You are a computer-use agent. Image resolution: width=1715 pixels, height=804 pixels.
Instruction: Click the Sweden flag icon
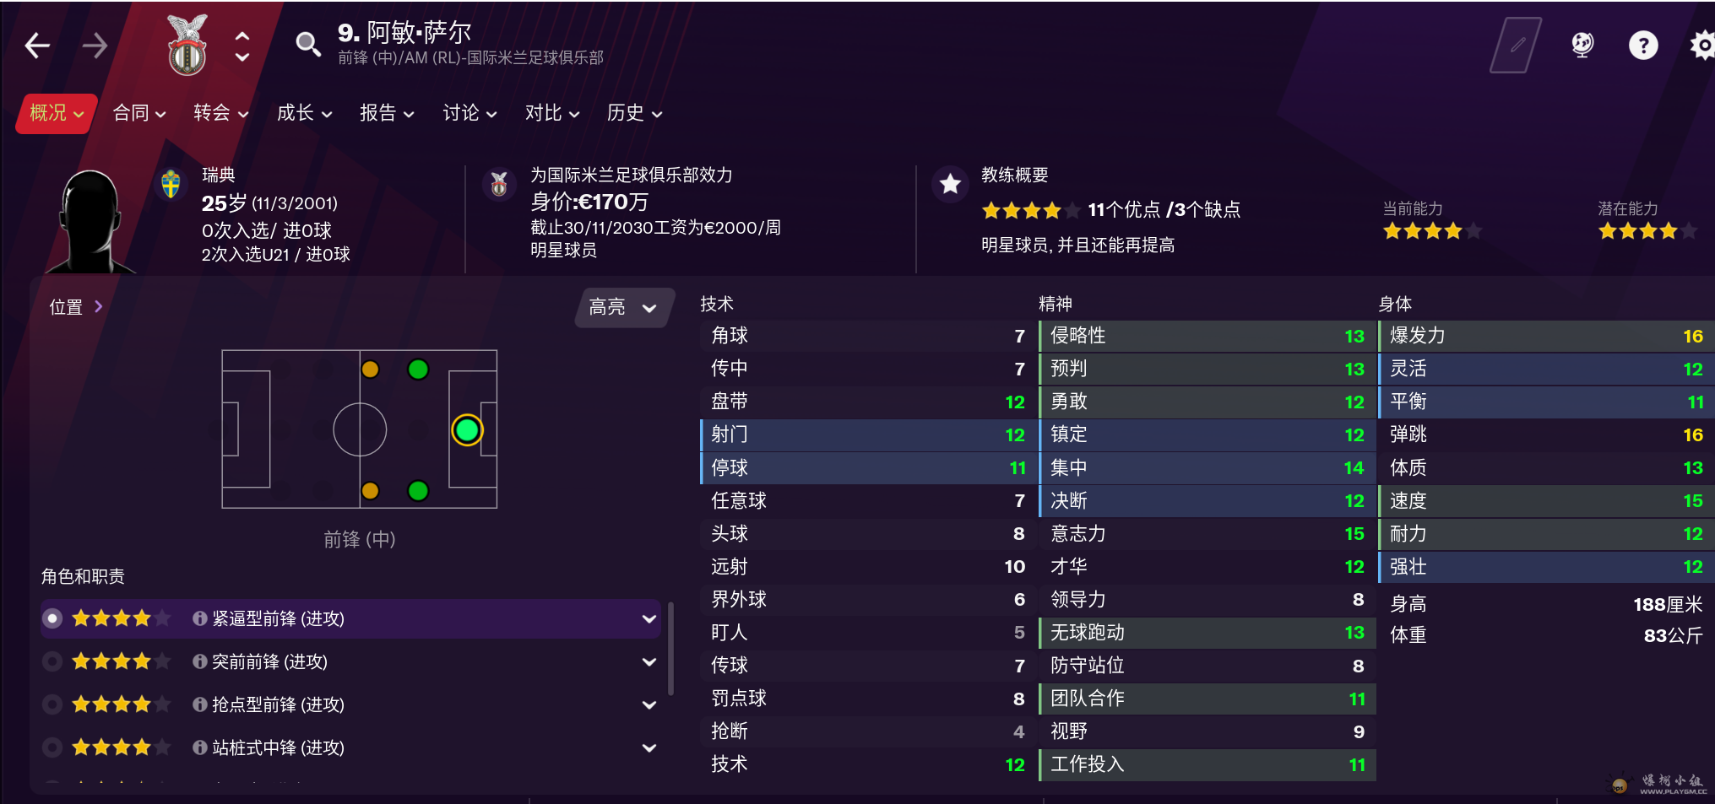(x=171, y=183)
